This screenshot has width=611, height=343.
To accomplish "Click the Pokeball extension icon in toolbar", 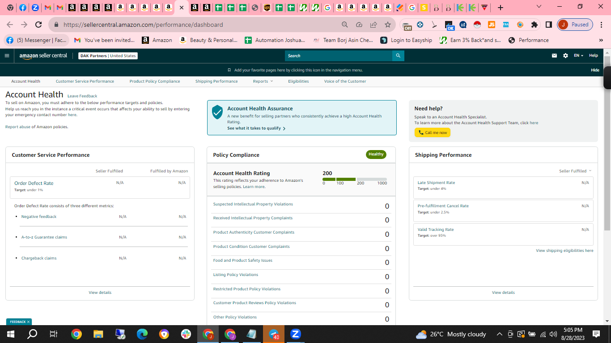I will coord(477,25).
